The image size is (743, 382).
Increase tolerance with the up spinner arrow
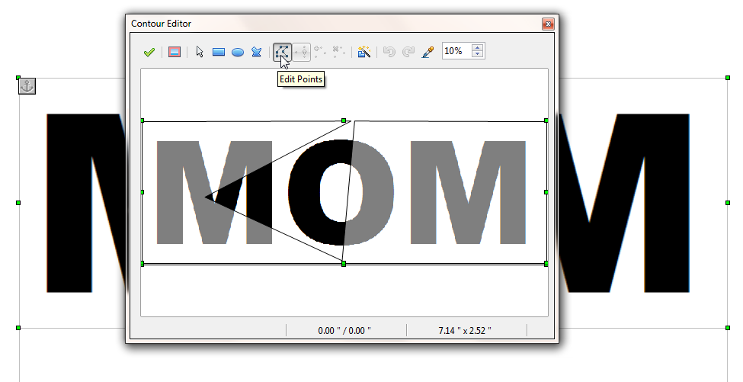pos(478,47)
